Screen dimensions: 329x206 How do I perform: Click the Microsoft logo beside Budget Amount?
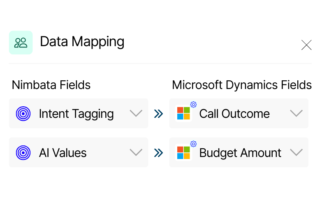click(183, 153)
